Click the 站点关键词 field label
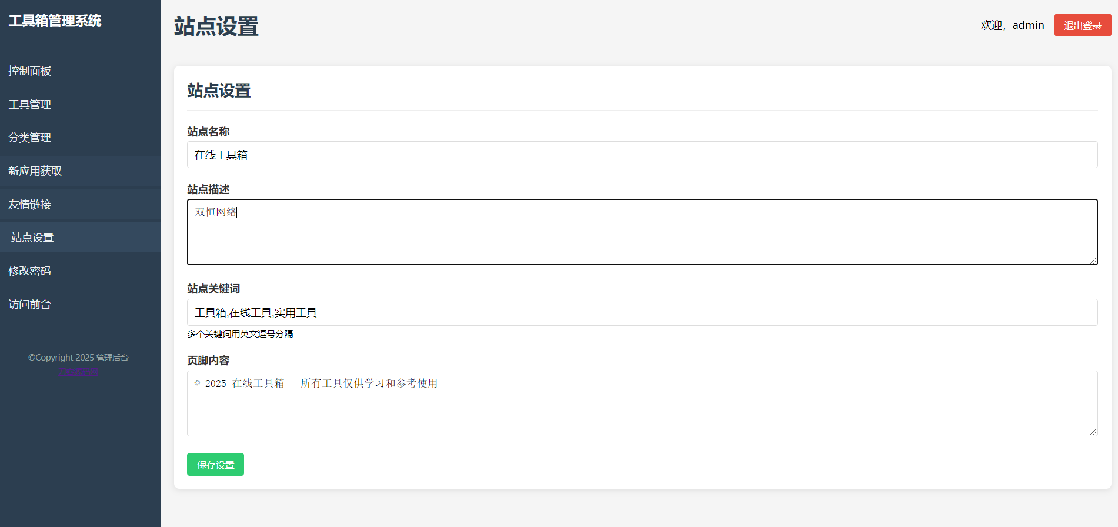 tap(213, 289)
